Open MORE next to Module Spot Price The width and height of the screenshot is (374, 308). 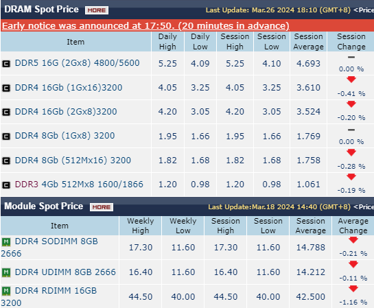pyautogui.click(x=102, y=207)
